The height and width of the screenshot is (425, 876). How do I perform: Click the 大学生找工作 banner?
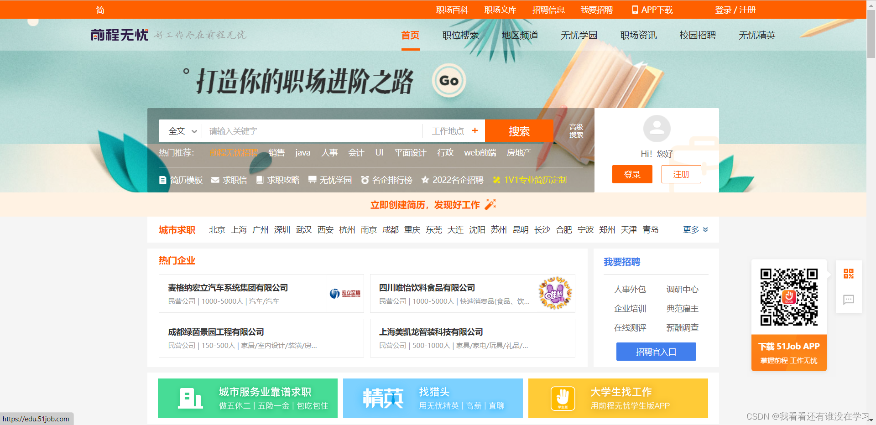click(618, 398)
